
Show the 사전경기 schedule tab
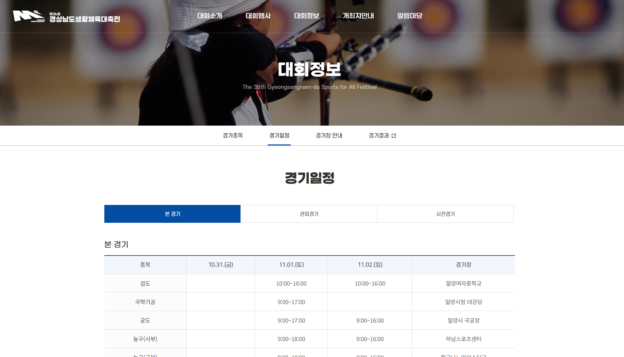(x=445, y=214)
